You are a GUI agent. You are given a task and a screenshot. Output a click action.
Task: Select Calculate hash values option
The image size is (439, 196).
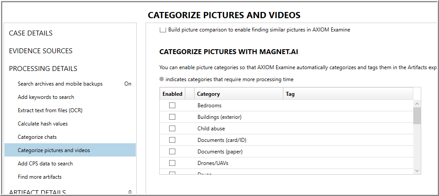[x=43, y=124]
